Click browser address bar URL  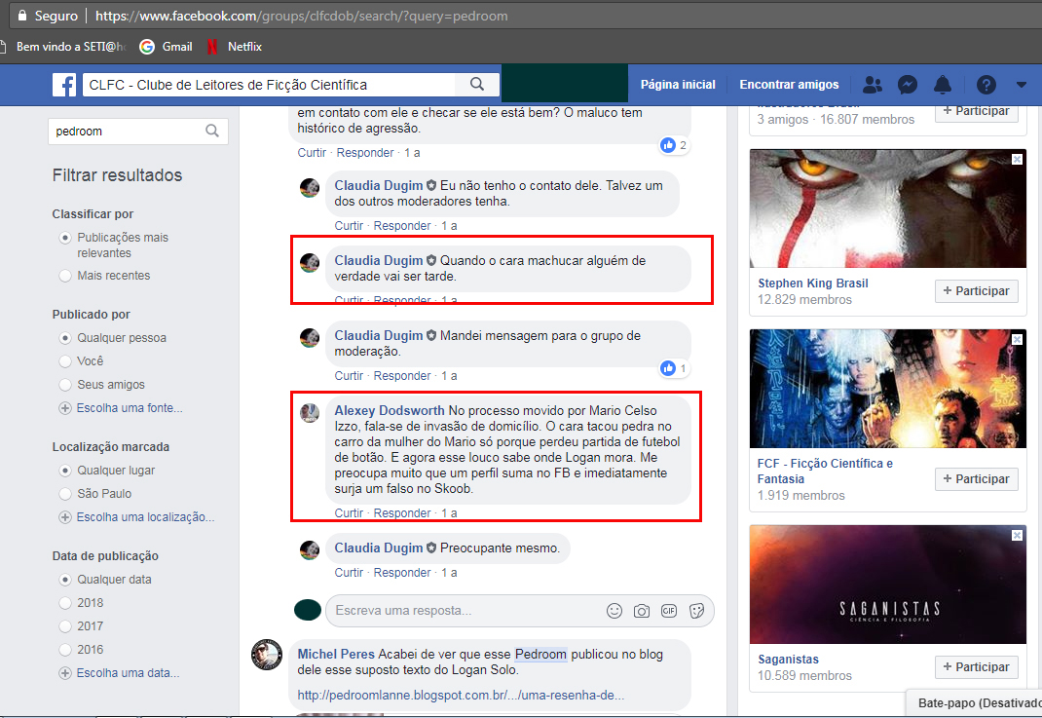click(x=301, y=16)
